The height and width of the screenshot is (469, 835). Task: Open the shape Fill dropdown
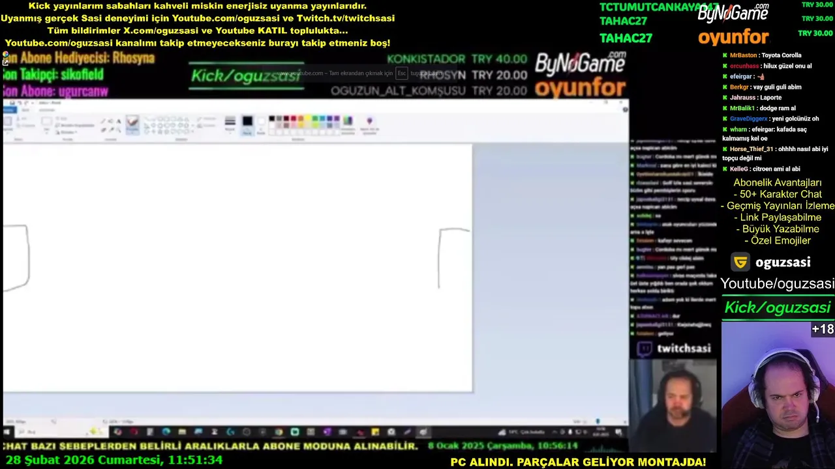206,126
